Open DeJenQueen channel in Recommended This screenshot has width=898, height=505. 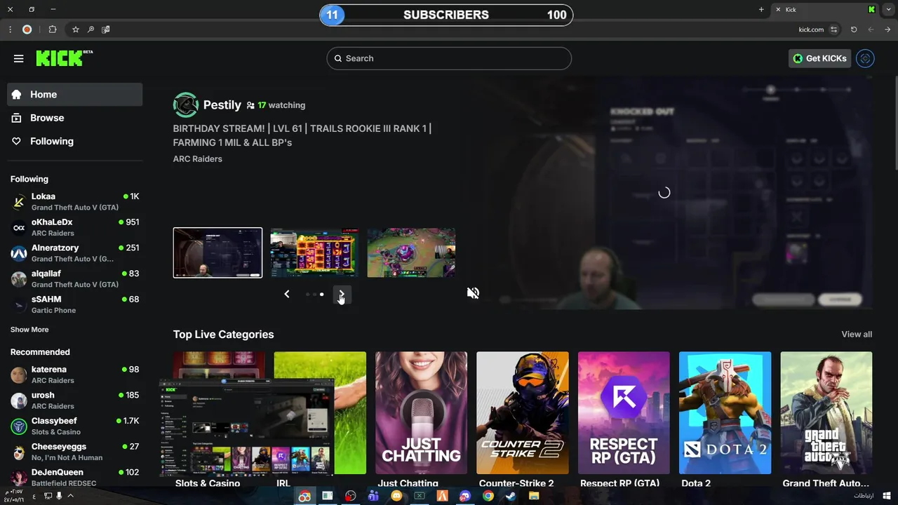coord(74,477)
